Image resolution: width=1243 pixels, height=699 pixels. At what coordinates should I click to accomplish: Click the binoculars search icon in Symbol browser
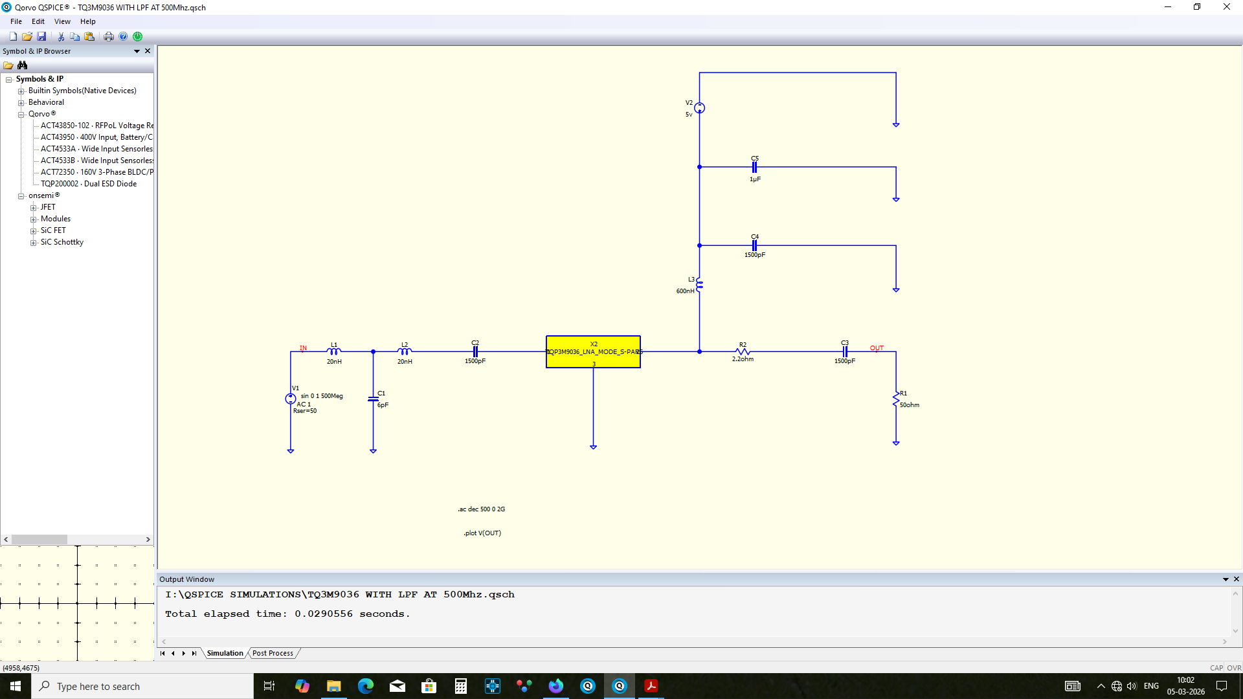pyautogui.click(x=23, y=65)
